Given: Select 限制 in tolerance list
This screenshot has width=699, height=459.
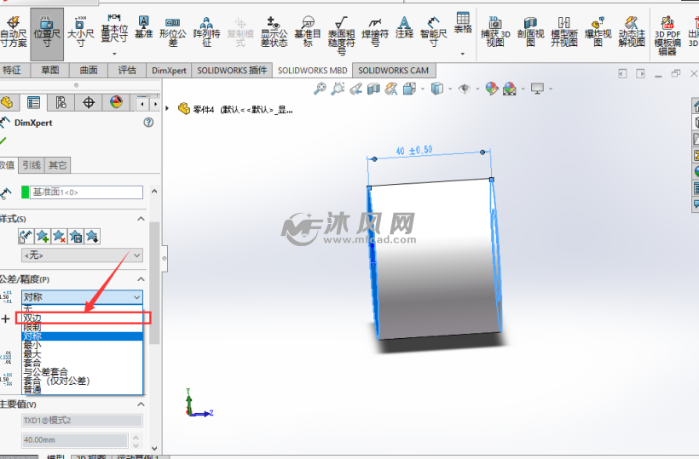Looking at the screenshot, I should (x=83, y=327).
